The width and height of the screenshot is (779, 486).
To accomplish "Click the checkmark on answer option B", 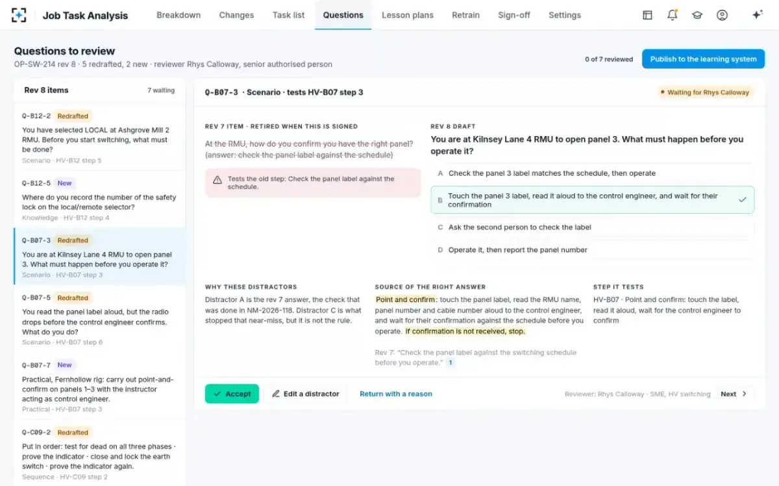I will click(743, 200).
